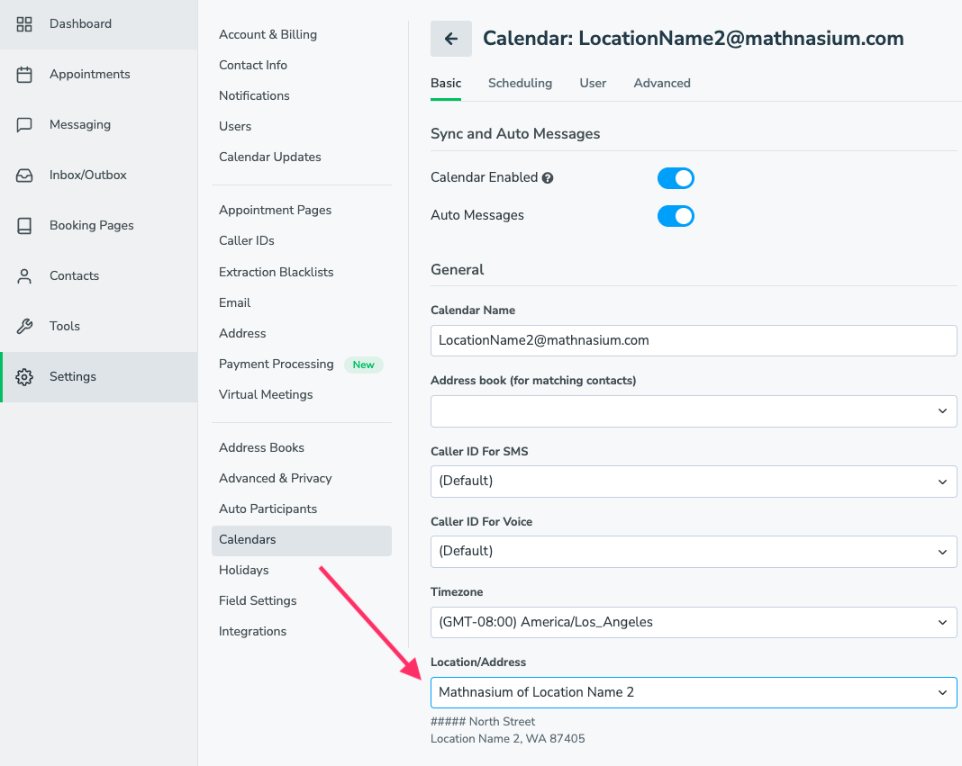Switch to the Scheduling tab
The image size is (962, 766).
(521, 84)
